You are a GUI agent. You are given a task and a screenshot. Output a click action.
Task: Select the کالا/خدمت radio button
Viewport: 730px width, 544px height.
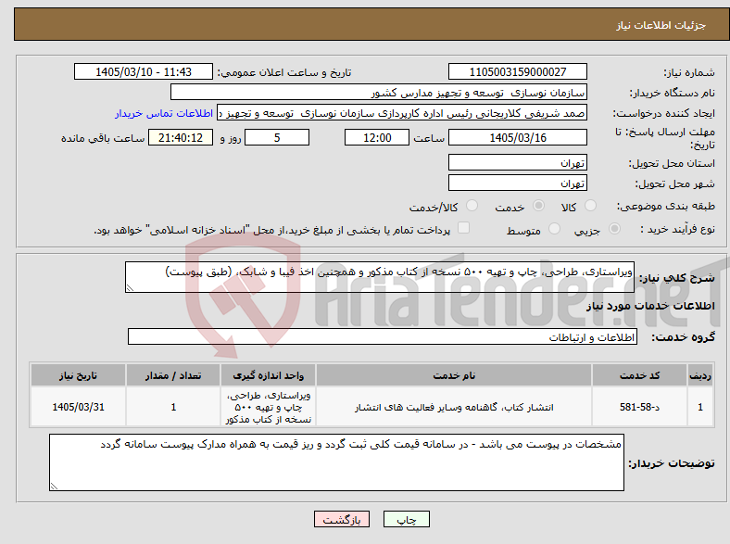point(472,206)
